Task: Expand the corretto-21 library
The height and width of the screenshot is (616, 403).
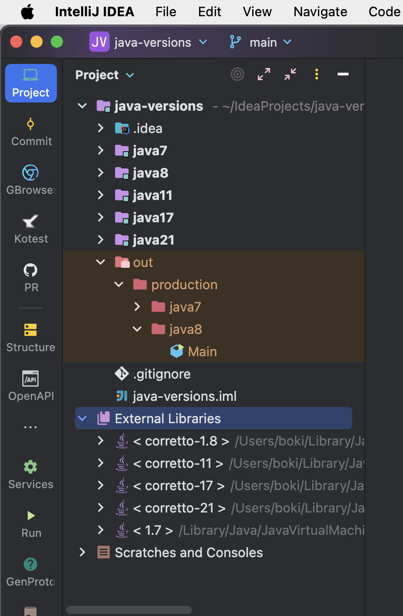Action: click(100, 508)
